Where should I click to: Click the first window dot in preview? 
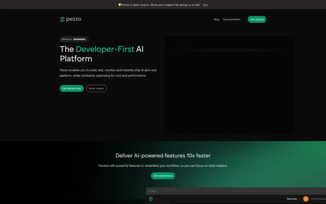[150, 191]
